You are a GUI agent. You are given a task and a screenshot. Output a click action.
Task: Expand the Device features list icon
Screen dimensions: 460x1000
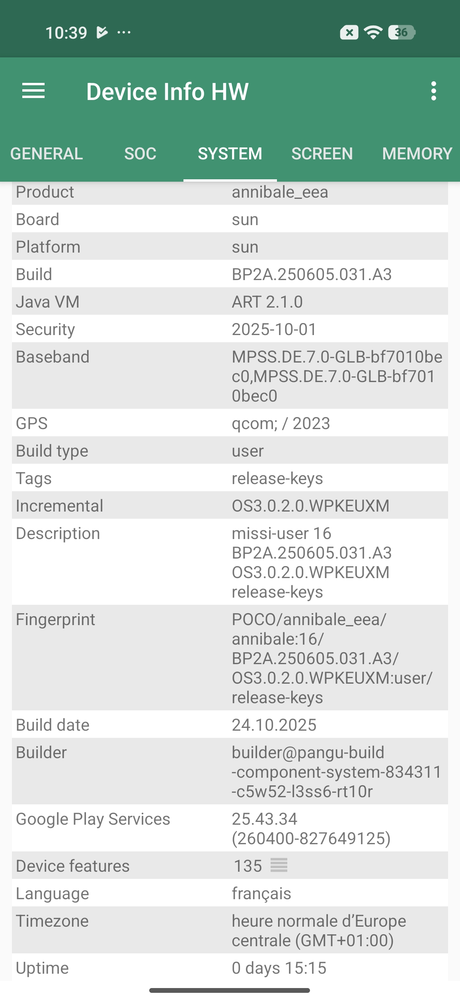click(x=279, y=865)
